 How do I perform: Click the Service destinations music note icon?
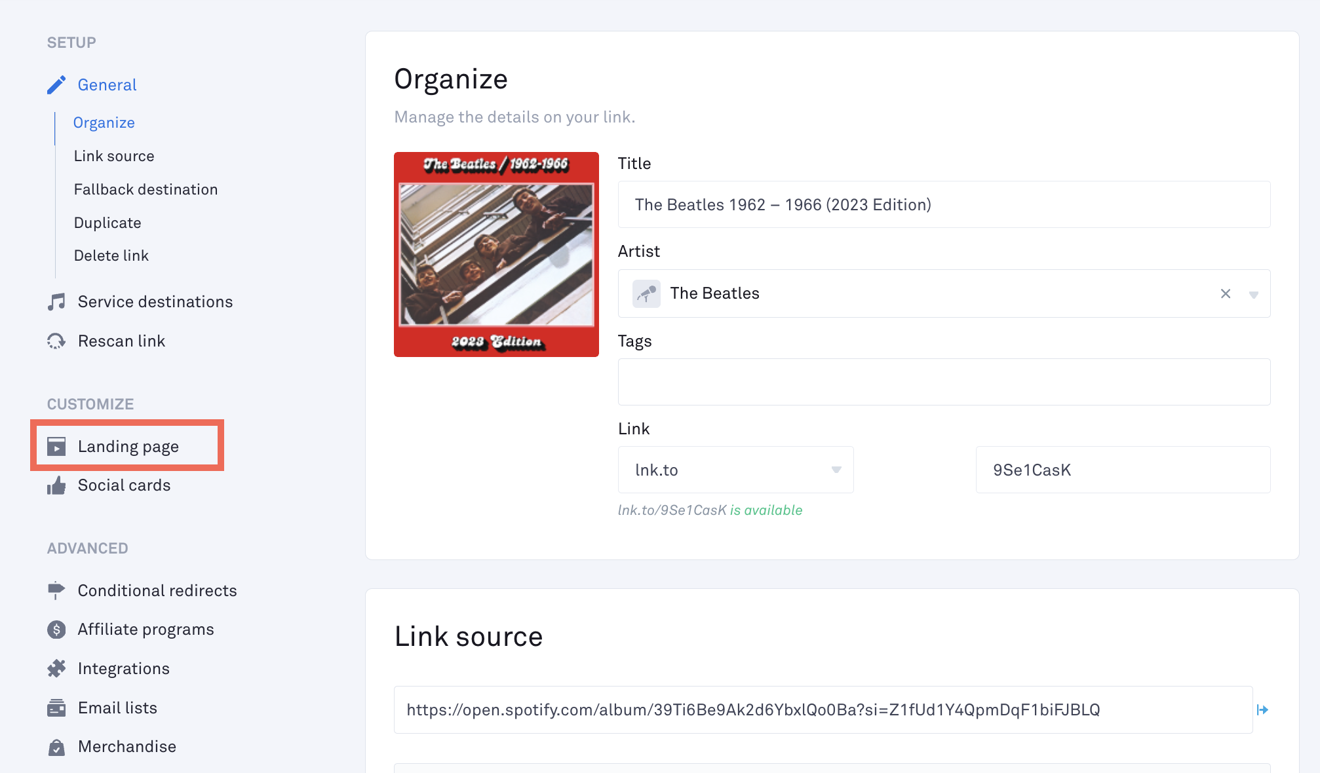[x=56, y=301]
